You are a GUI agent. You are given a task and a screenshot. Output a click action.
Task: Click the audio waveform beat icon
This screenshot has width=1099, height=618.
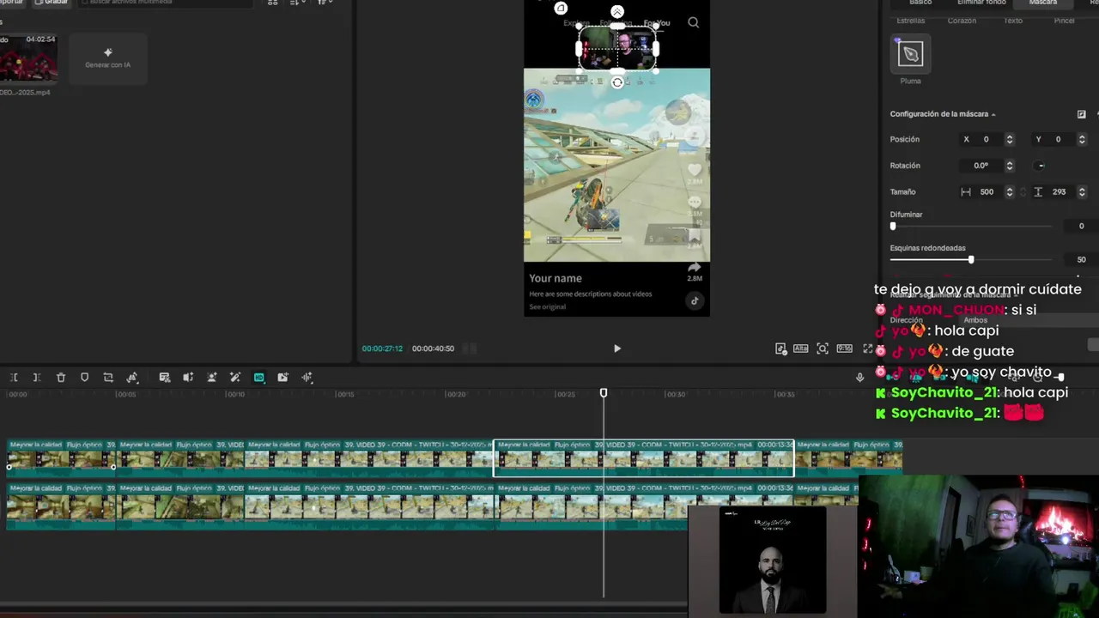coord(307,378)
